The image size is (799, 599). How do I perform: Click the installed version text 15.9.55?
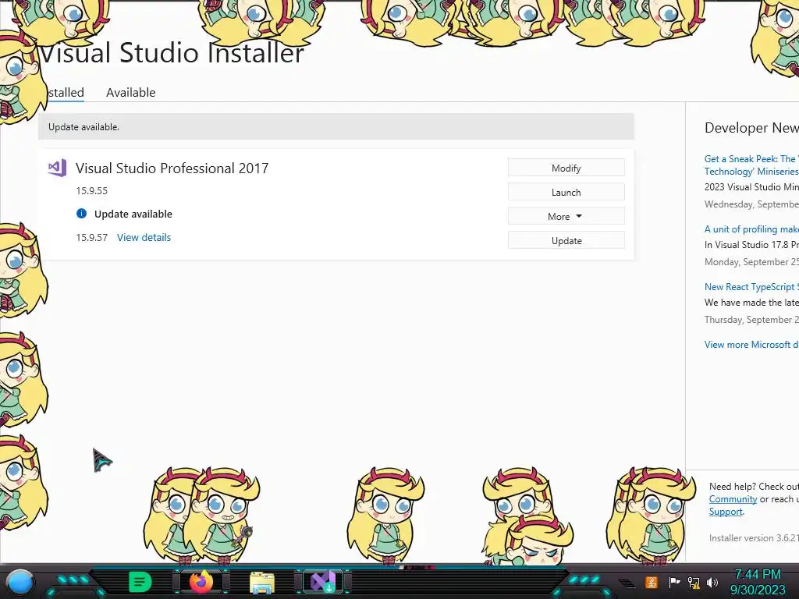click(92, 191)
